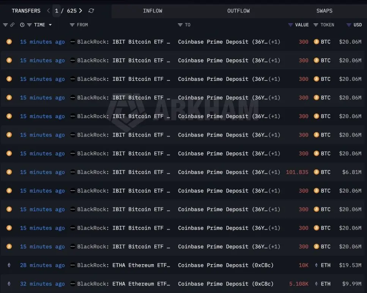Viewport: 367px width, 293px height.
Task: Click the FROM column header
Action: [82, 25]
